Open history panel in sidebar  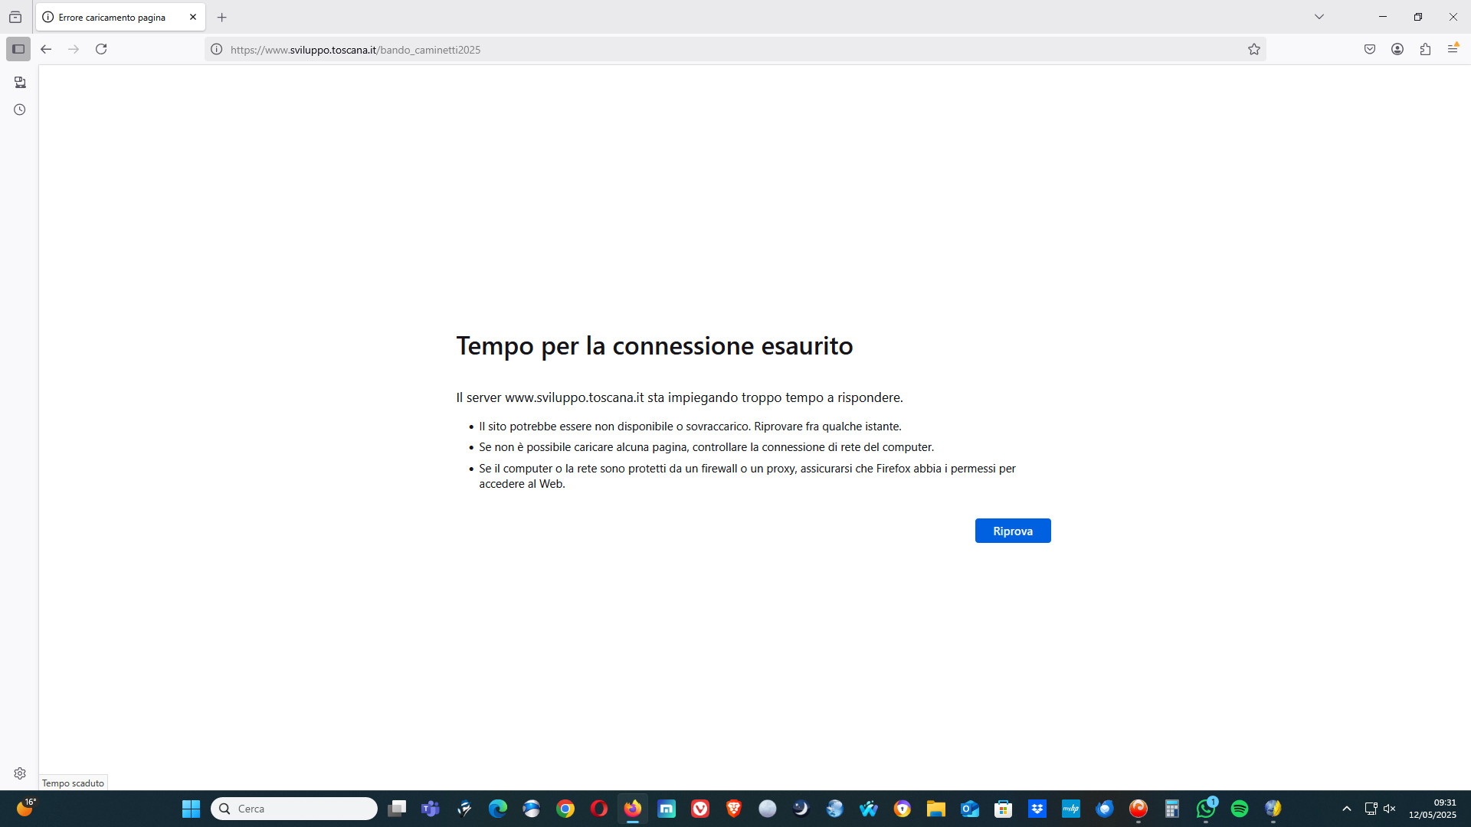[x=20, y=110]
